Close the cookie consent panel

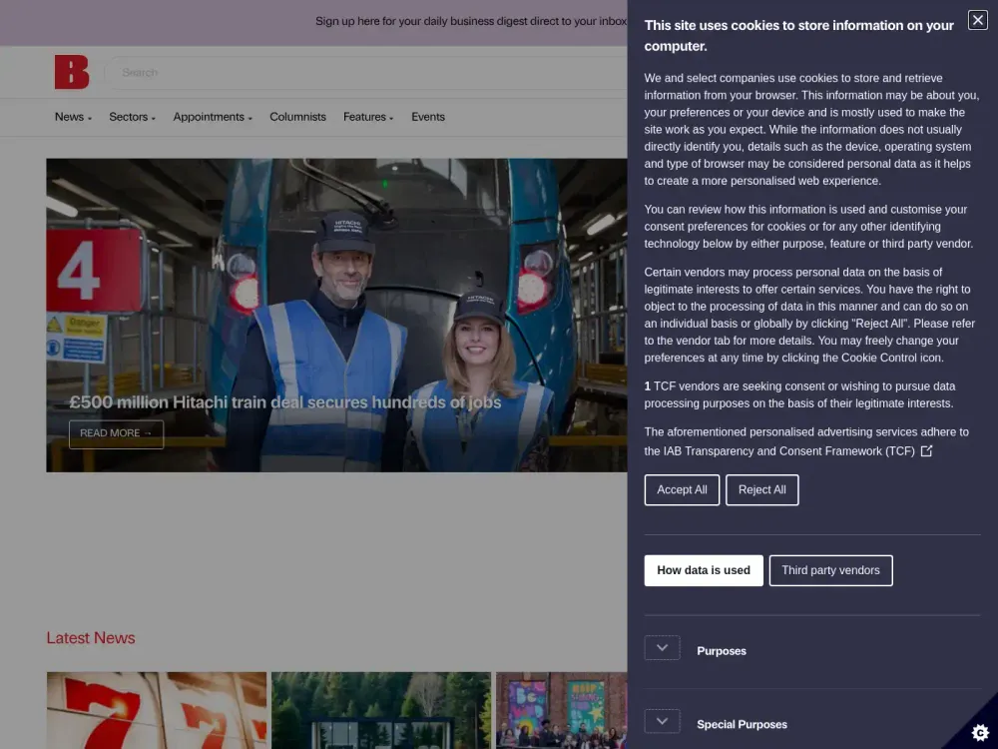coord(977,21)
